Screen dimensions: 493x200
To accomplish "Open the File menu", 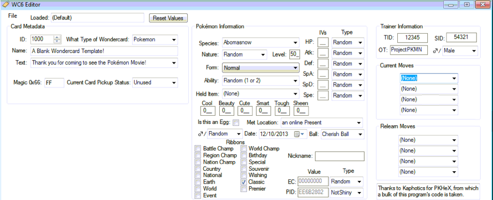I will [13, 15].
